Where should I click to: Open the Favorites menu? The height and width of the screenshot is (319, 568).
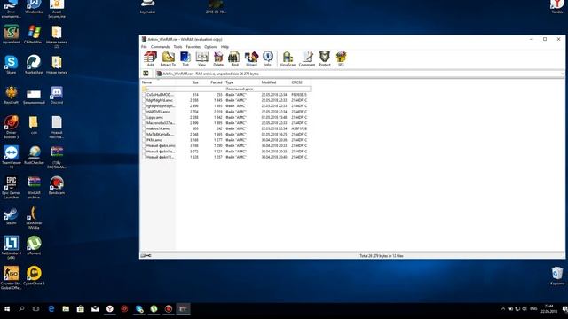click(193, 47)
